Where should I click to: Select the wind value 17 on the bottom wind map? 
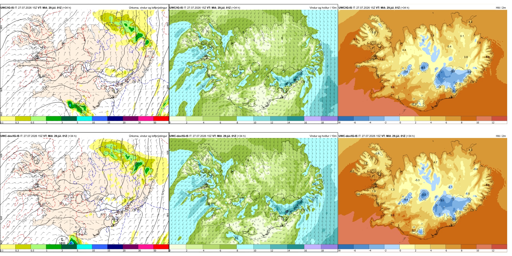[x=287, y=212]
